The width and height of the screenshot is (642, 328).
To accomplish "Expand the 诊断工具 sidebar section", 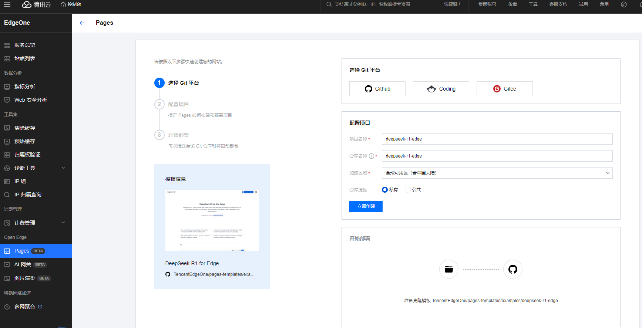I will pos(63,168).
